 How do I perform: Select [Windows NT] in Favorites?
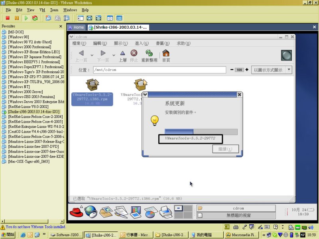pos(19,86)
